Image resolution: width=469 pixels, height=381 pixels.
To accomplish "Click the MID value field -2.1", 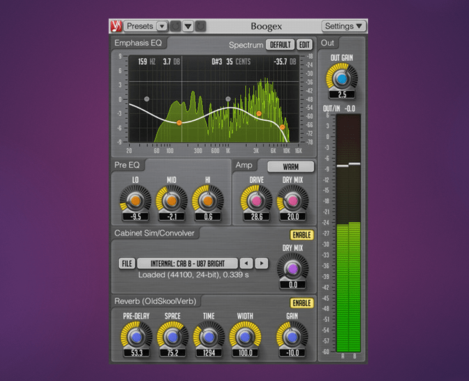I will [x=172, y=217].
